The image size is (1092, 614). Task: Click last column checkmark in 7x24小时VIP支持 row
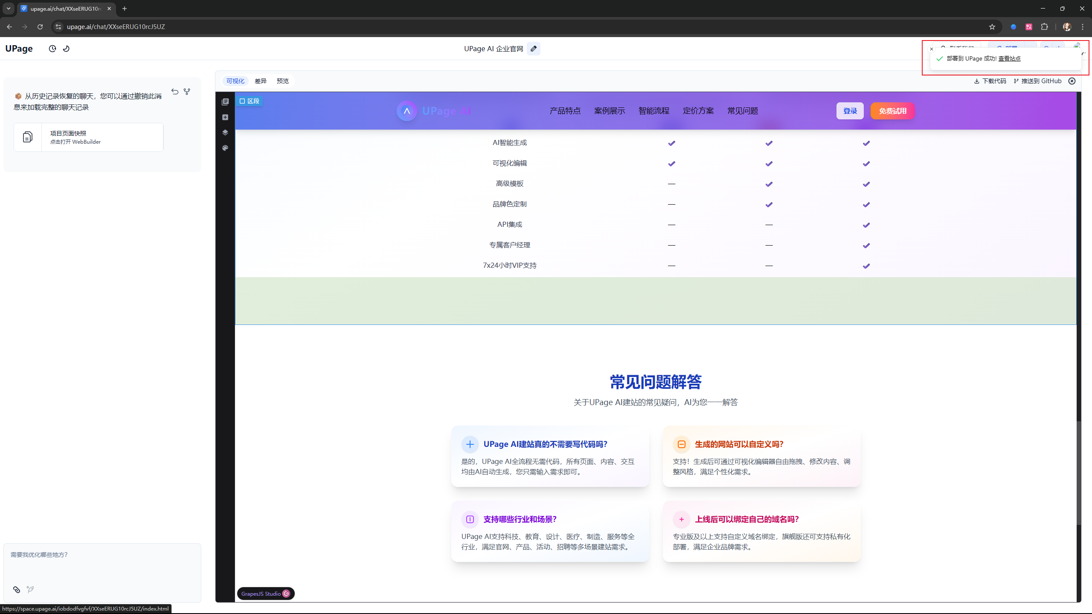866,266
